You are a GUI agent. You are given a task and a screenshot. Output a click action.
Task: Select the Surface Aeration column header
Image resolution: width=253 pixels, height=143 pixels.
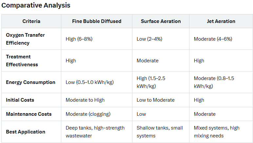161,21
